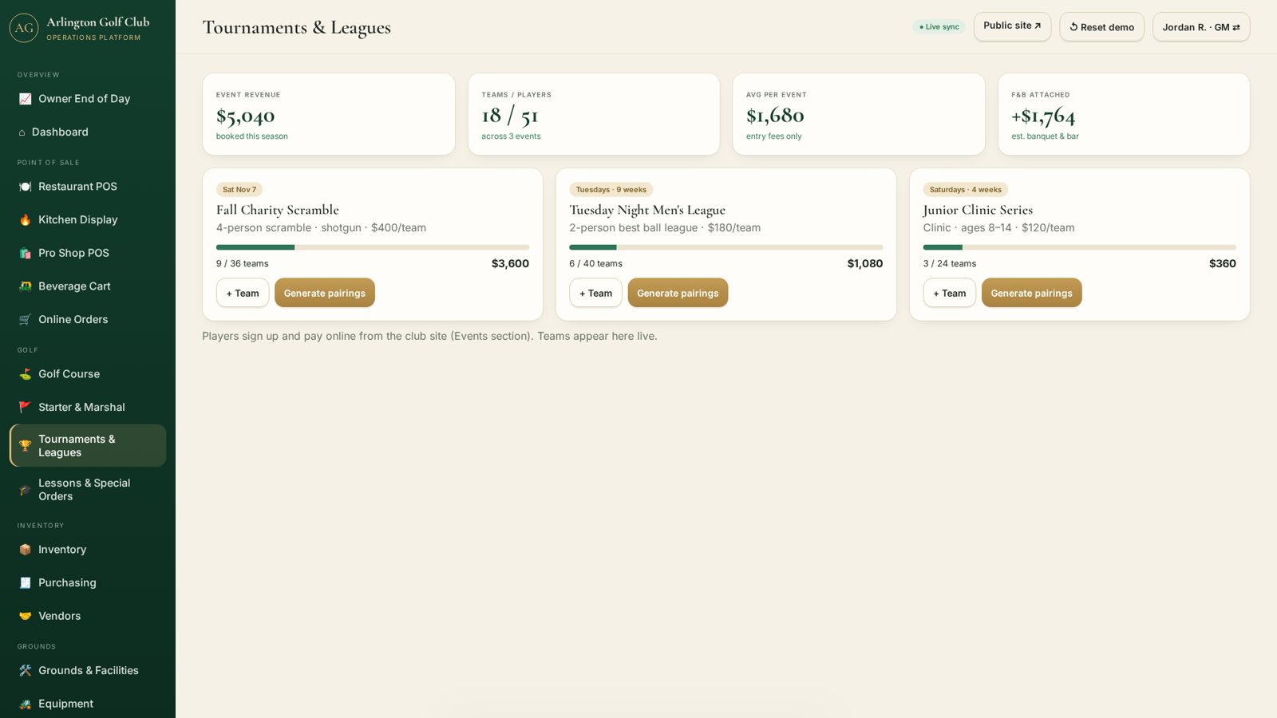This screenshot has height=718, width=1277.
Task: Generate pairings for Tuesday Night Men's League
Action: [678, 293]
